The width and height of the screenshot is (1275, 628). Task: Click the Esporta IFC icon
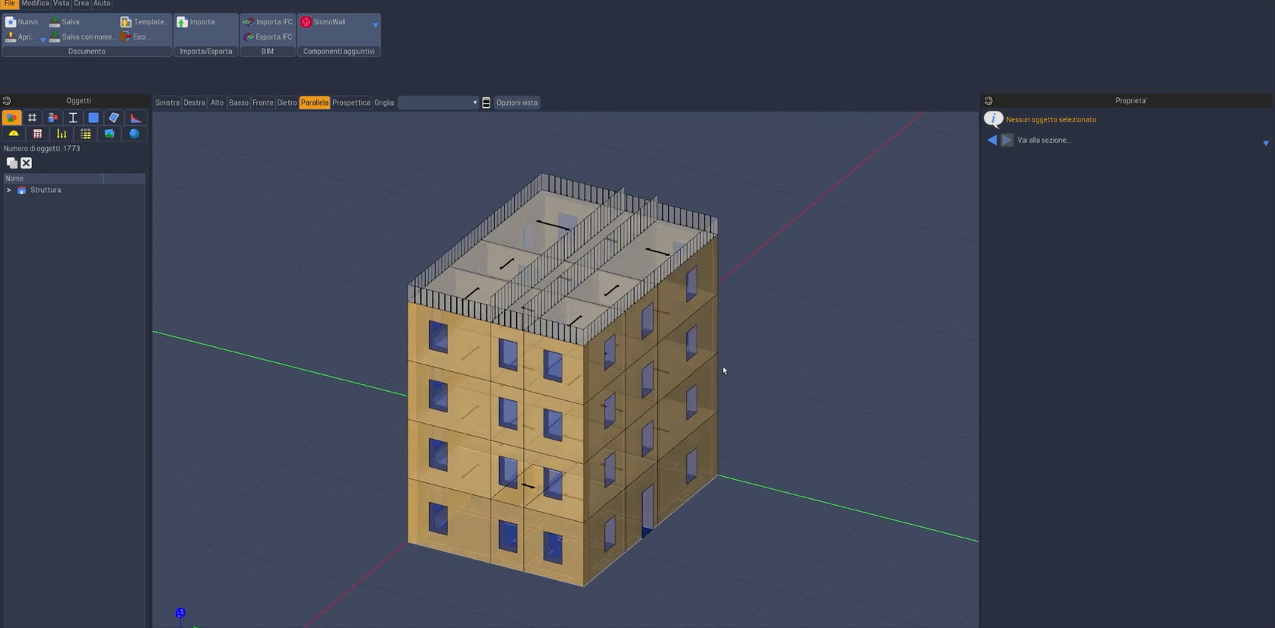[x=249, y=37]
